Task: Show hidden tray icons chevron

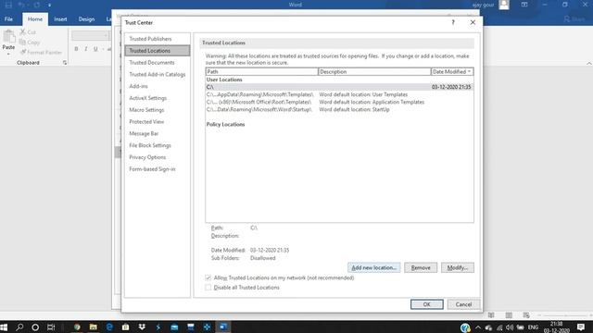Action: 478,327
